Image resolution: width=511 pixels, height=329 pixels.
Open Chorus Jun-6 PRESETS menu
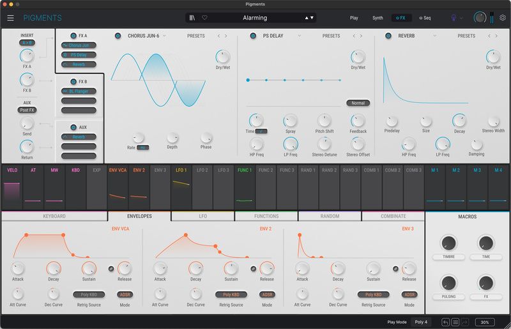tap(196, 36)
